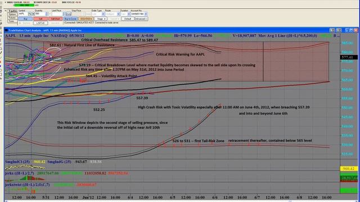Switch to the Equities order tab
Viewport: 360px width, 202px height.
pos(12,11)
